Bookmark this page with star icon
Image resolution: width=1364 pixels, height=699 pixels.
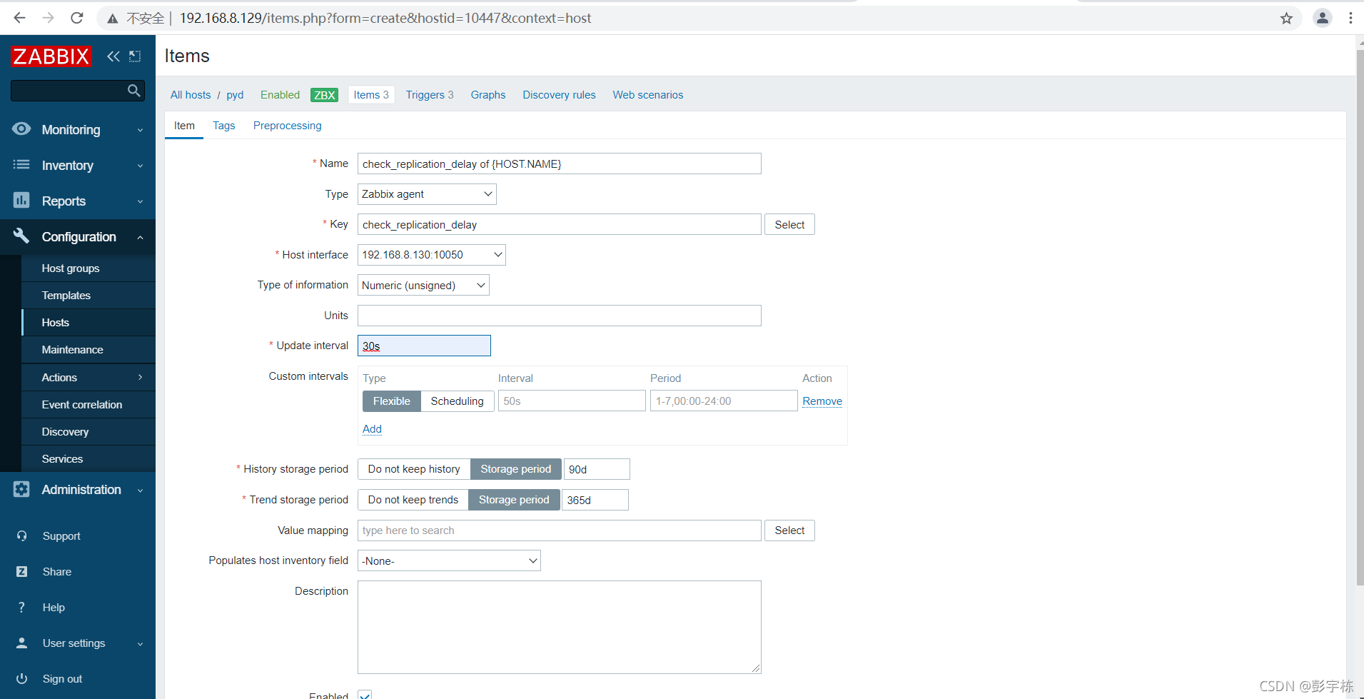[x=1286, y=19]
